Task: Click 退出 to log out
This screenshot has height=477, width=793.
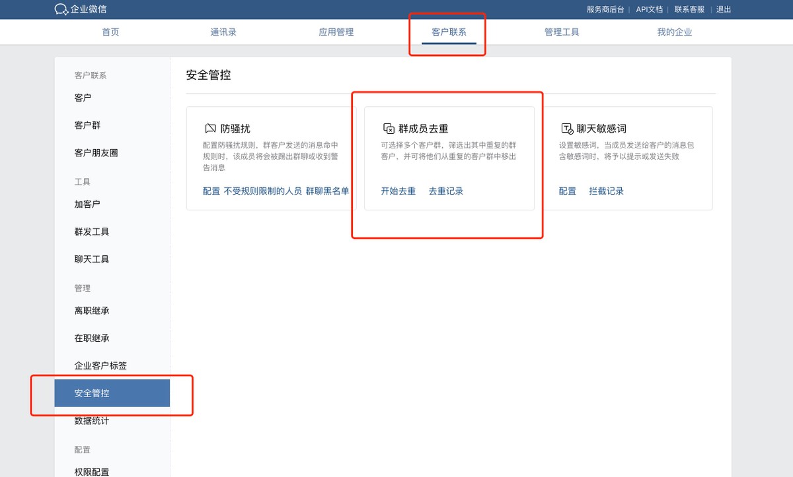Action: click(722, 9)
